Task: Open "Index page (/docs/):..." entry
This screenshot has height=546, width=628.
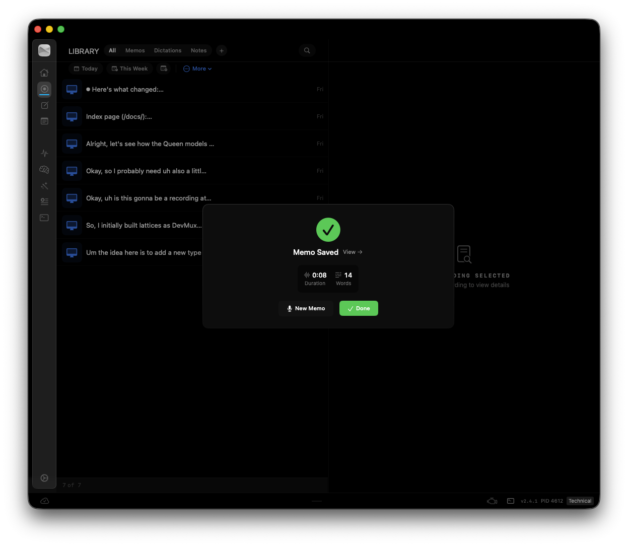Action: [192, 116]
